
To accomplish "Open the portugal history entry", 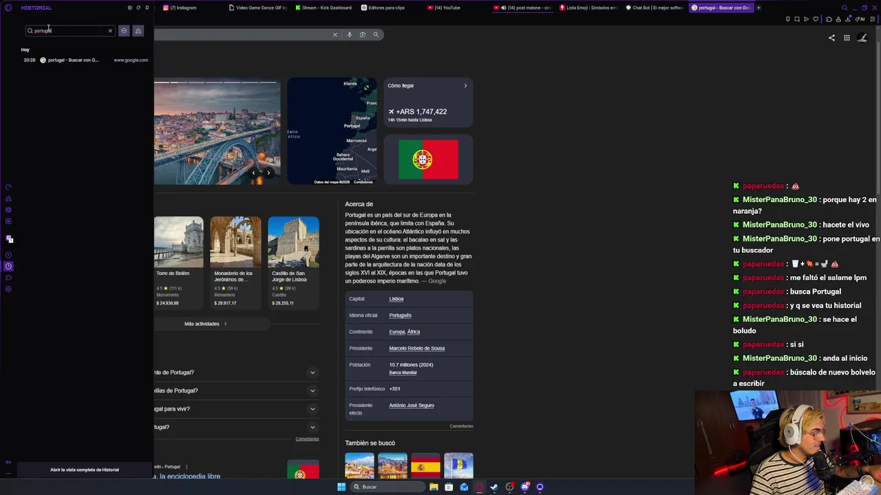I will (x=85, y=60).
